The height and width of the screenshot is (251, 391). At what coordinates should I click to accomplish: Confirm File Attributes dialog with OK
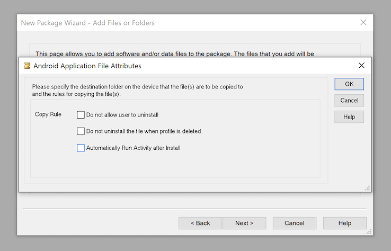[349, 84]
